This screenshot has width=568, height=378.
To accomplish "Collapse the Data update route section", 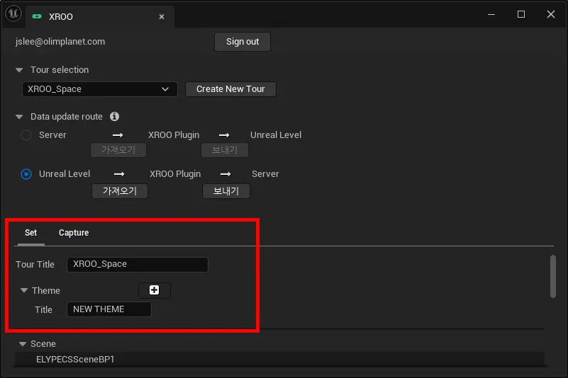I will pyautogui.click(x=19, y=117).
